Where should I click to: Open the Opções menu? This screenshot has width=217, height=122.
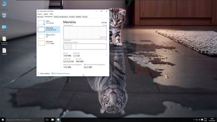click(46, 14)
